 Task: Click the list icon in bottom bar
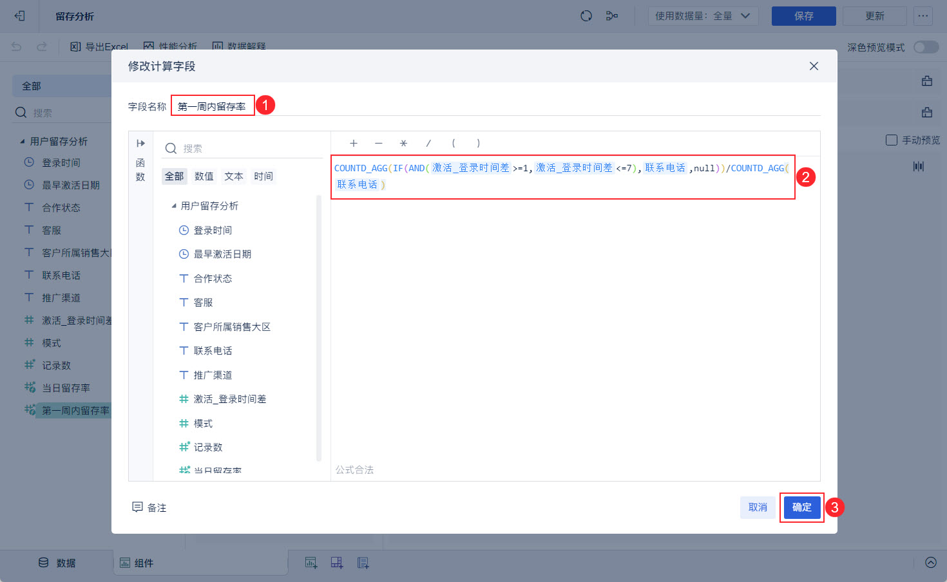point(363,563)
